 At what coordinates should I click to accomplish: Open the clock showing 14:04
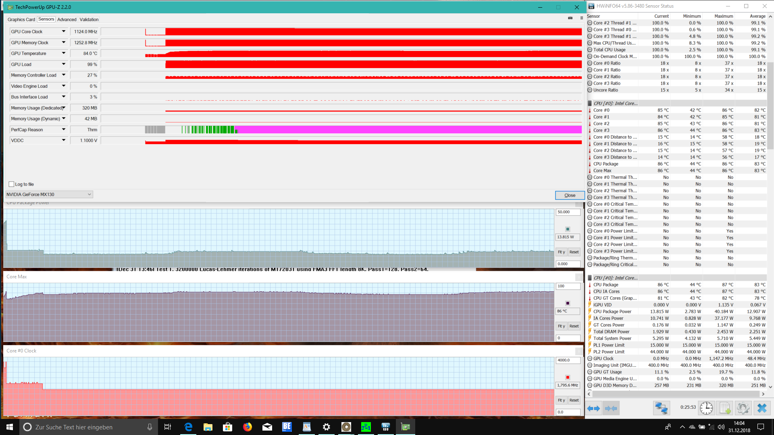[x=739, y=427]
